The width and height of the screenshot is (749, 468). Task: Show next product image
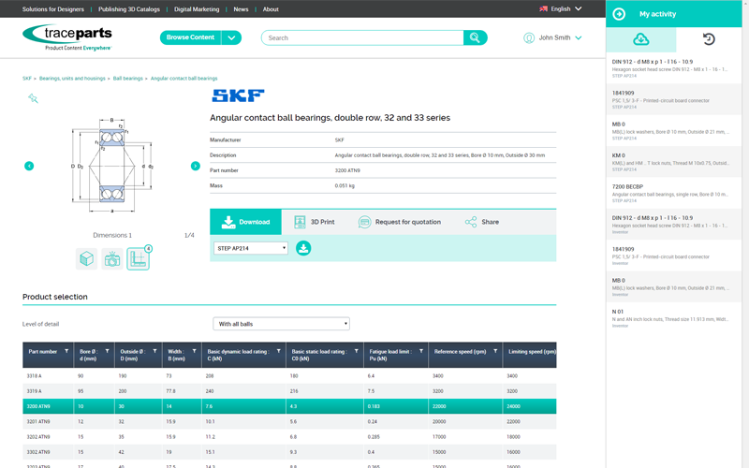pyautogui.click(x=195, y=166)
